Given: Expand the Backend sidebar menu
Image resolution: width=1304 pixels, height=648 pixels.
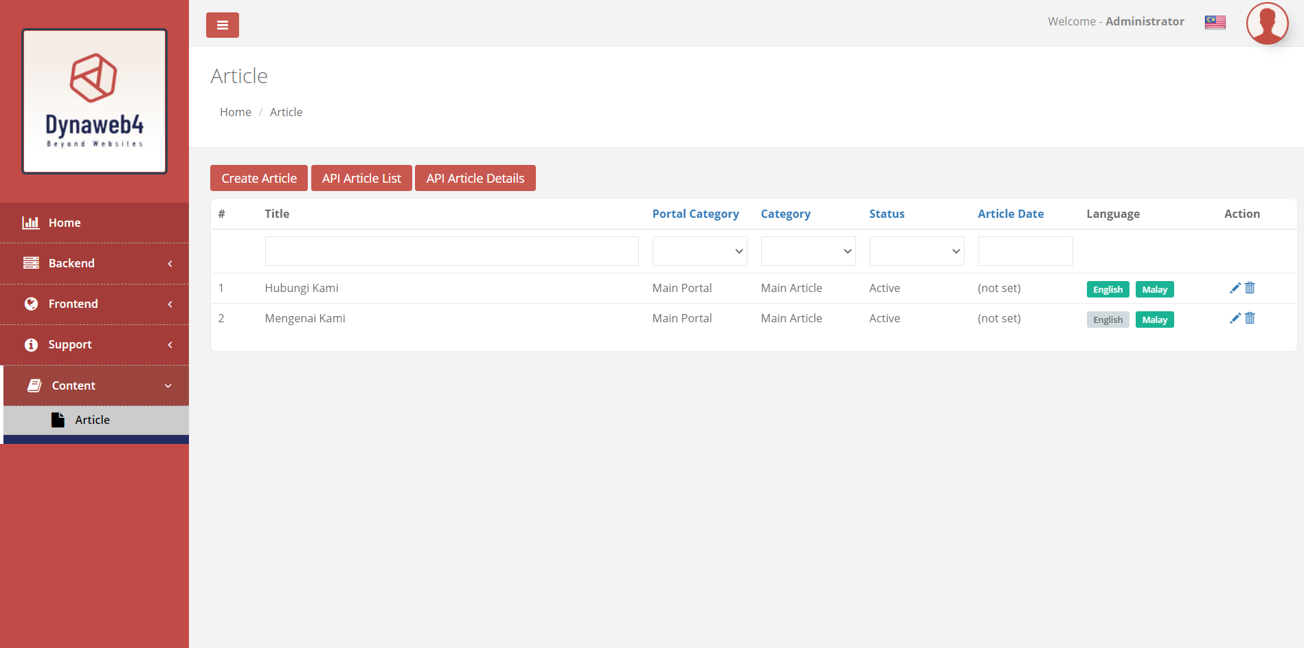Looking at the screenshot, I should (95, 263).
